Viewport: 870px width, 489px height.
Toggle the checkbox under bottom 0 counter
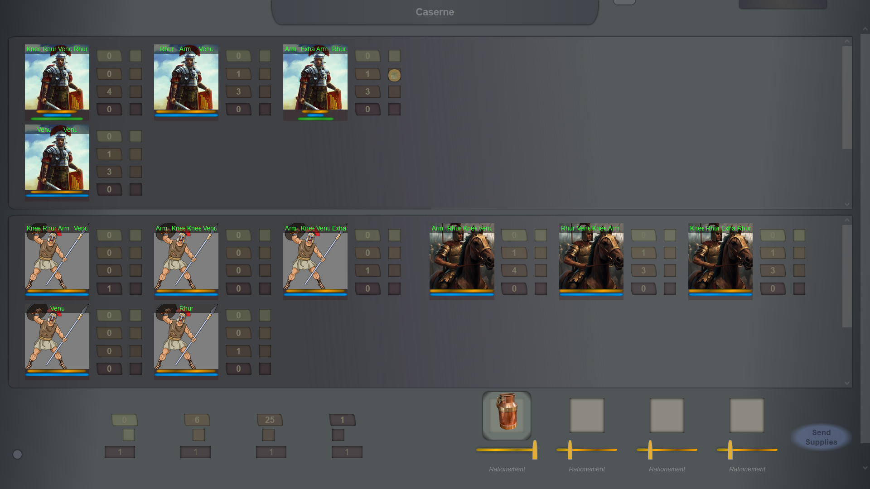coord(129,435)
